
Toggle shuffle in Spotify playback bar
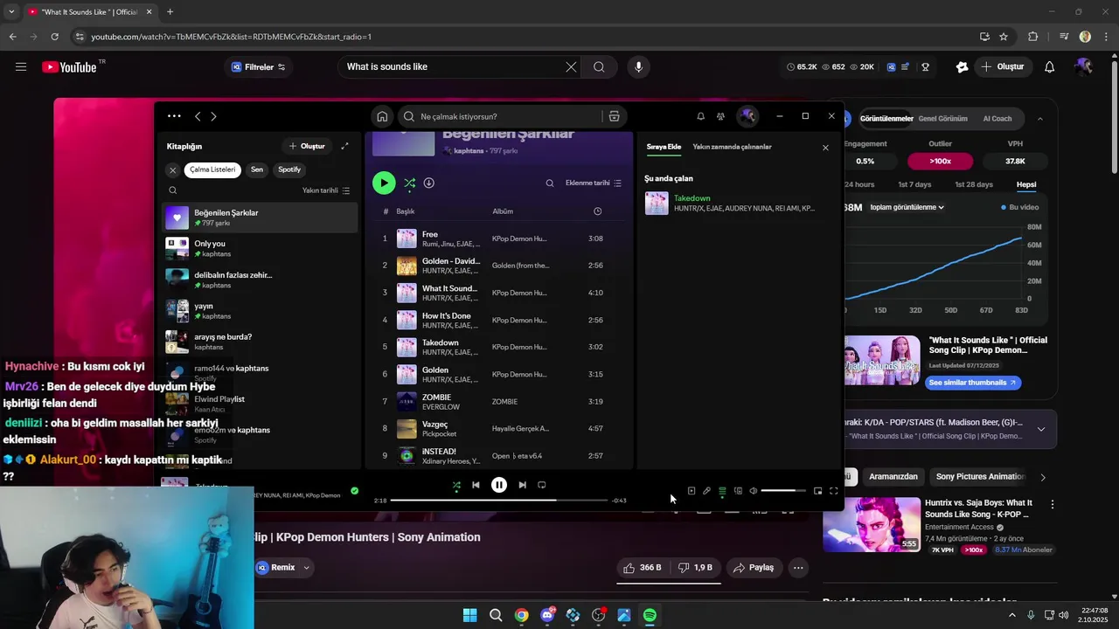tap(456, 485)
